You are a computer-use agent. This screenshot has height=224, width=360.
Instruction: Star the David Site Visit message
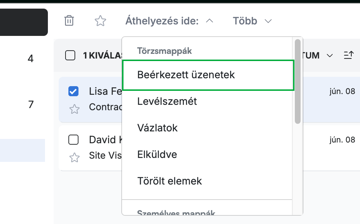75,158
